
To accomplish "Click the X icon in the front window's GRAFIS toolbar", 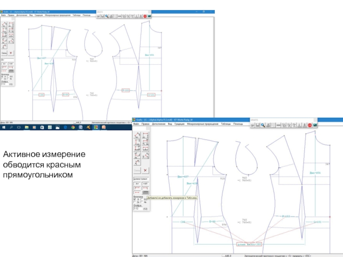I will [289, 125].
